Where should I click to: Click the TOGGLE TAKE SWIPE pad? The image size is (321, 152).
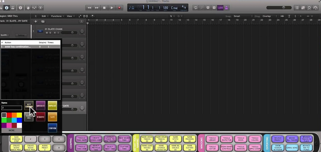pos(82,139)
